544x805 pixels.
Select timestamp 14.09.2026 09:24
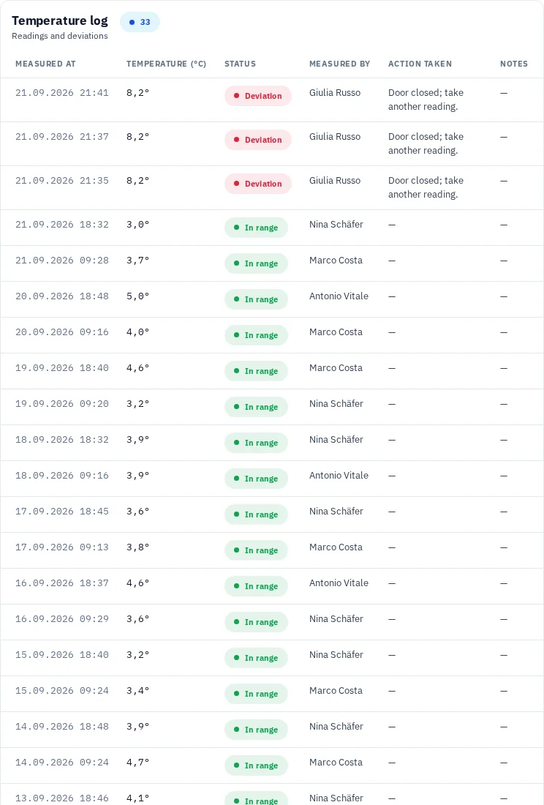tap(62, 763)
